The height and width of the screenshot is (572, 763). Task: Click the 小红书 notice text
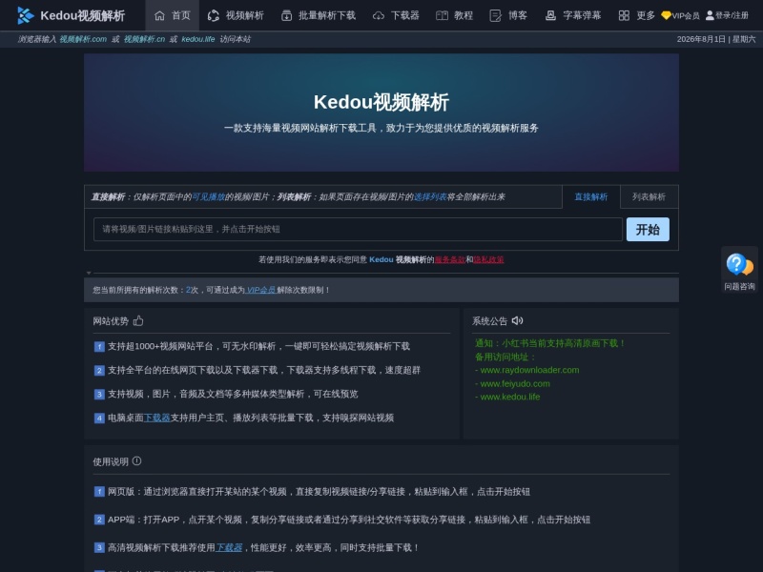(550, 343)
